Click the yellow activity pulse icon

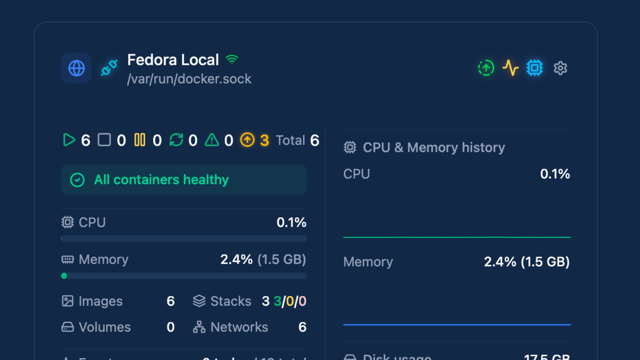click(x=510, y=68)
